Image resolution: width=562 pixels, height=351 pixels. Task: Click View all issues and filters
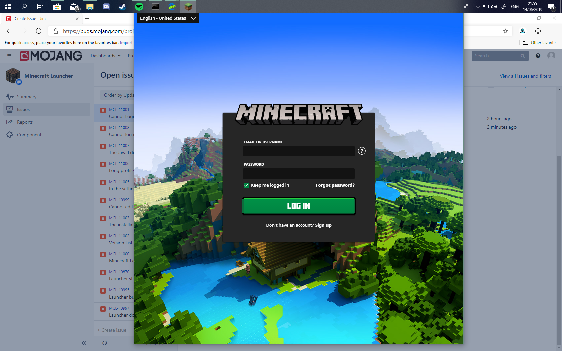pos(525,76)
